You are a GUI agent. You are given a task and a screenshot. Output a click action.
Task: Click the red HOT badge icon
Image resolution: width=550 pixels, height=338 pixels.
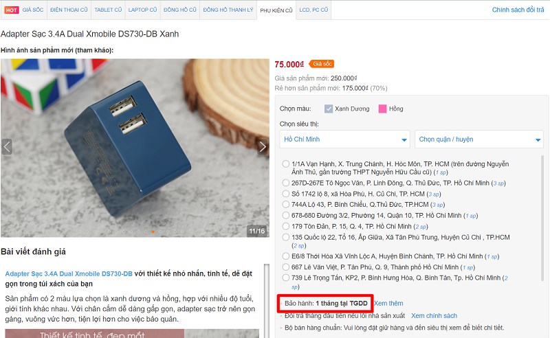pyautogui.click(x=11, y=10)
